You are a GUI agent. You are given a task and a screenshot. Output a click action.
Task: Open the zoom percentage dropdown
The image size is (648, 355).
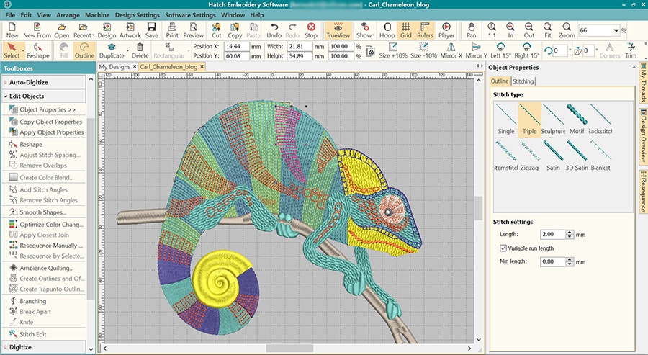(616, 31)
